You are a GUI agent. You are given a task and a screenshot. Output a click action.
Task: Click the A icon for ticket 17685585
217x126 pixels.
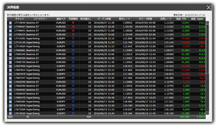pos(10,102)
